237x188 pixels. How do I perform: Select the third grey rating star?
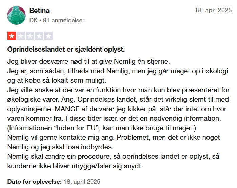(30, 36)
